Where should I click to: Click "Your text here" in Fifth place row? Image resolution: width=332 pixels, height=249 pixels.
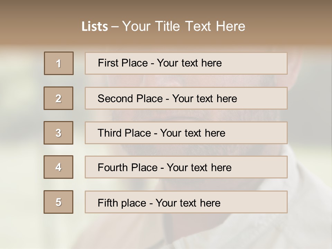coord(188,203)
